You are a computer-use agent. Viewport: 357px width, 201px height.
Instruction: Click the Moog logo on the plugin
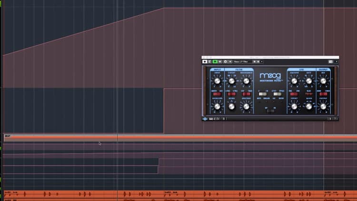pos(270,76)
